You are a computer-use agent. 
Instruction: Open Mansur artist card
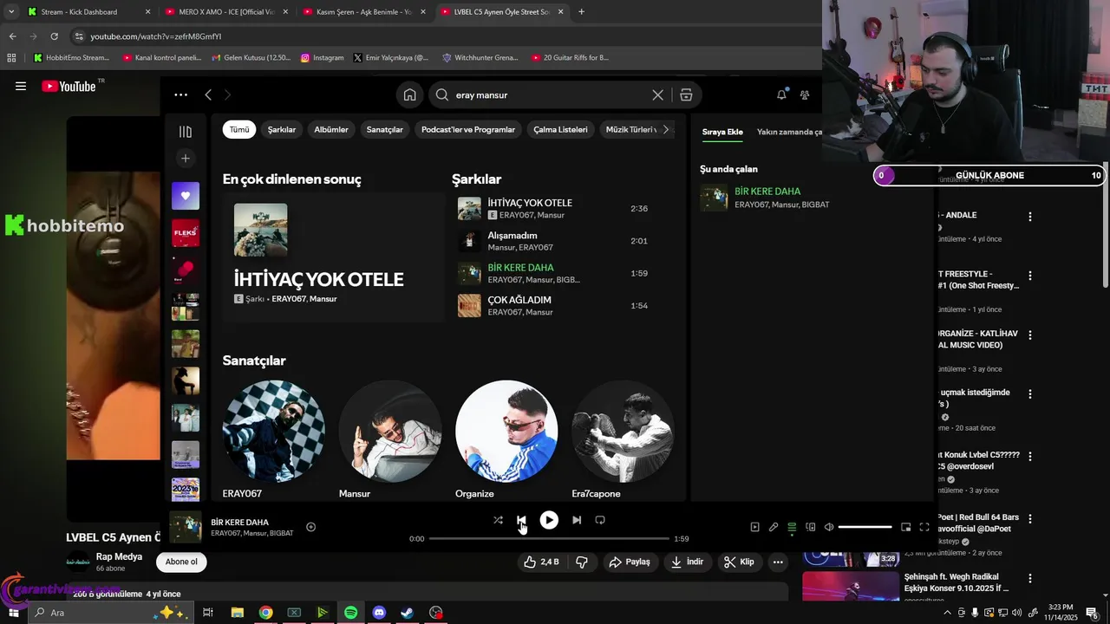pyautogui.click(x=390, y=439)
